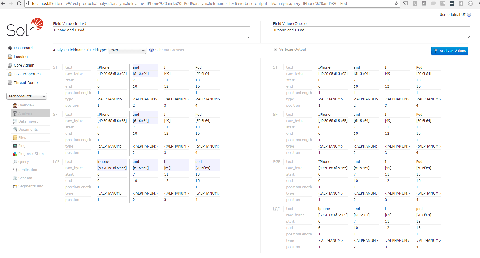Open the core Overview page
This screenshot has width=480, height=258.
click(26, 105)
